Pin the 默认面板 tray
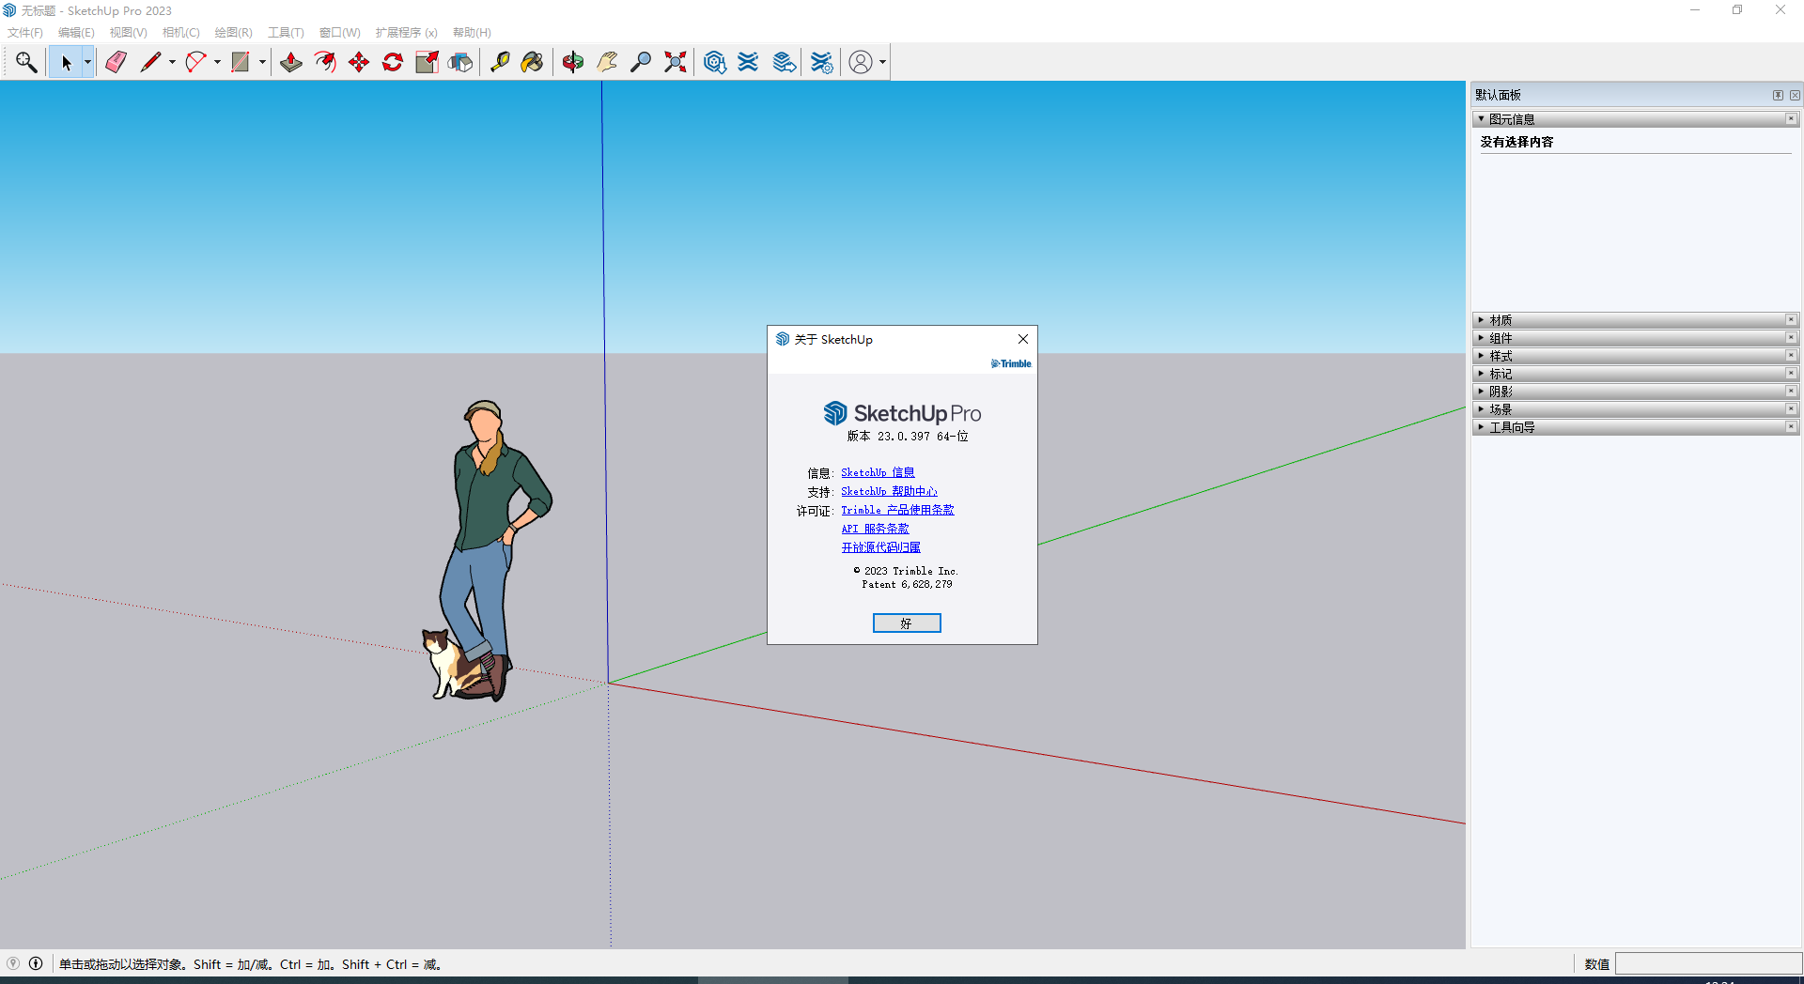This screenshot has height=984, width=1804. tap(1778, 95)
